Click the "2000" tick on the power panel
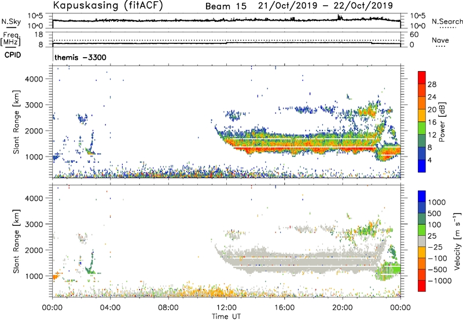This screenshot has height=320, width=463. [x=34, y=131]
